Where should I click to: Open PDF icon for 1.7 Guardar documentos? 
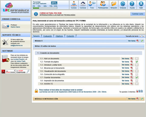131,77
